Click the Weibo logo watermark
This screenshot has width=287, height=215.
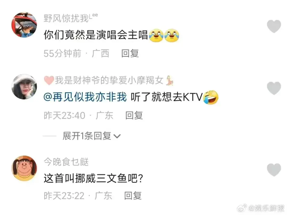pos(242,208)
